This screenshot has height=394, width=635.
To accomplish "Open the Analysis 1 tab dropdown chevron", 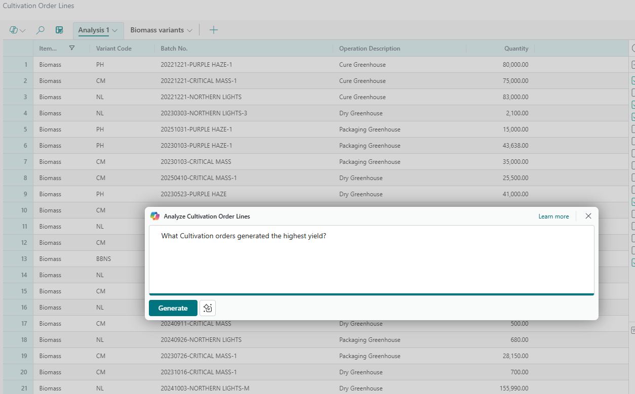I will tap(115, 30).
